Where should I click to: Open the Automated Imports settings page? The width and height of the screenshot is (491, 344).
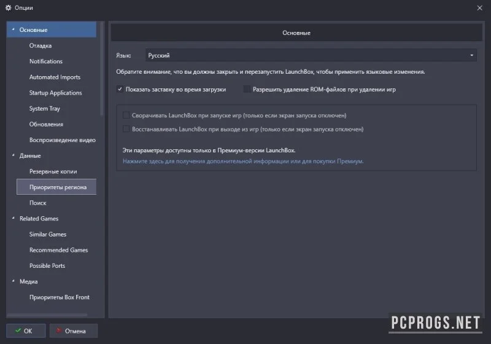click(x=55, y=77)
